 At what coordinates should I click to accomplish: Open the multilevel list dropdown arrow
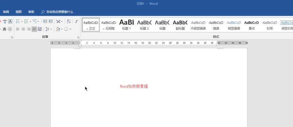[38, 21]
